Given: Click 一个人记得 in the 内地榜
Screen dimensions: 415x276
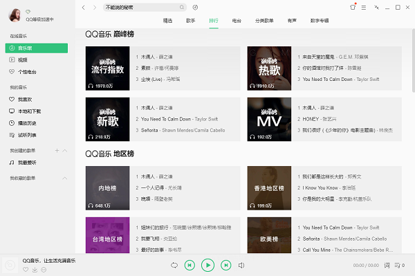Looking at the screenshot, I should [152, 188].
